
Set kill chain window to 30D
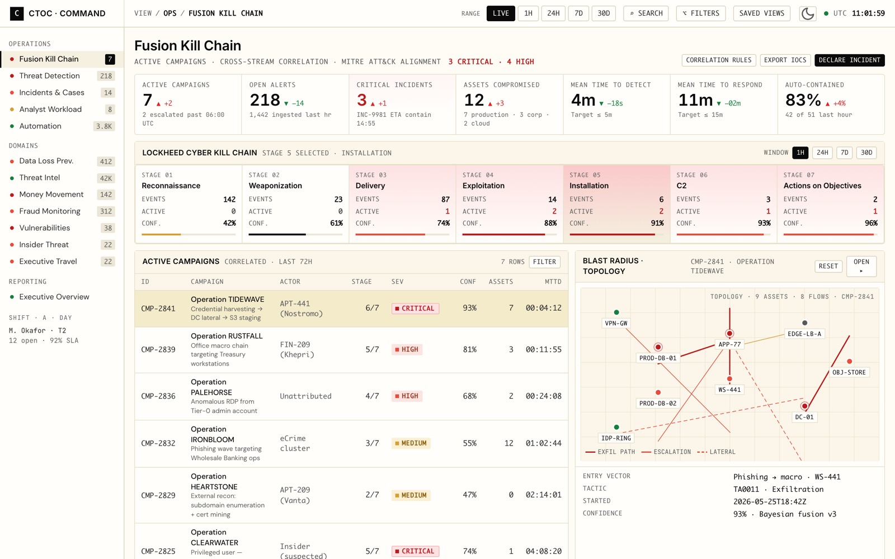click(x=866, y=153)
